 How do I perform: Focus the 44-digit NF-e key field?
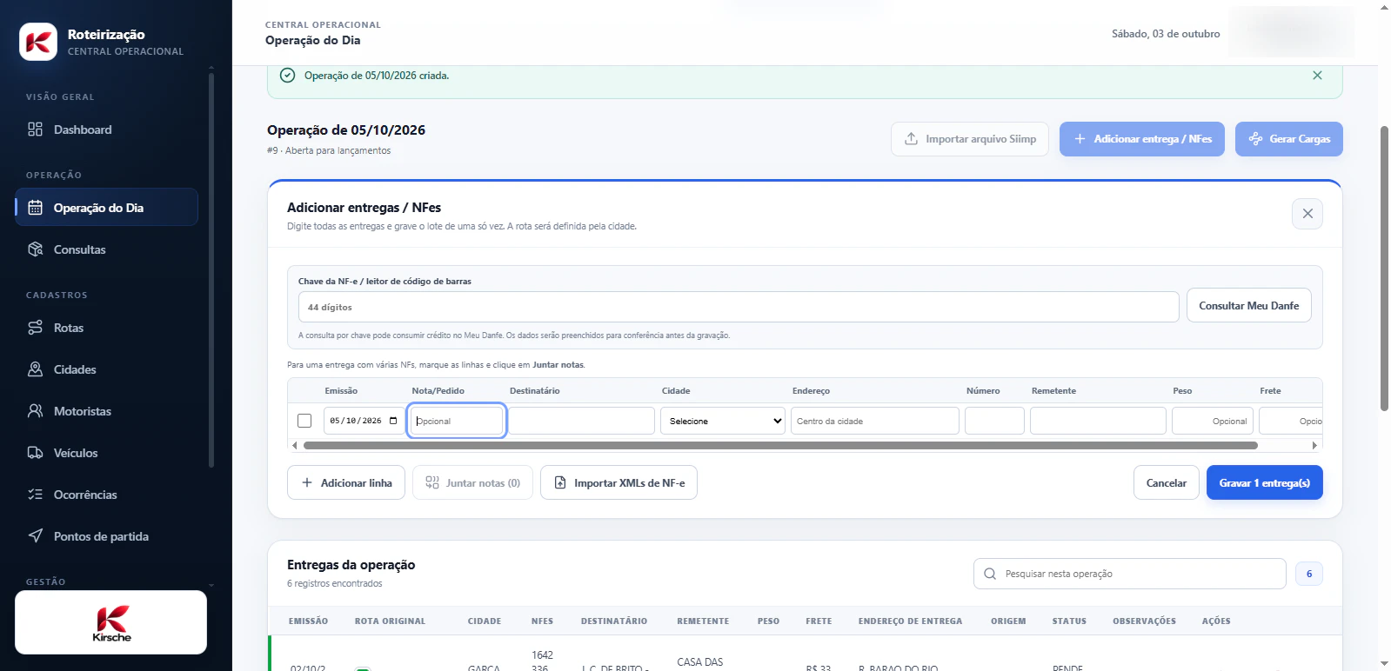[739, 307]
